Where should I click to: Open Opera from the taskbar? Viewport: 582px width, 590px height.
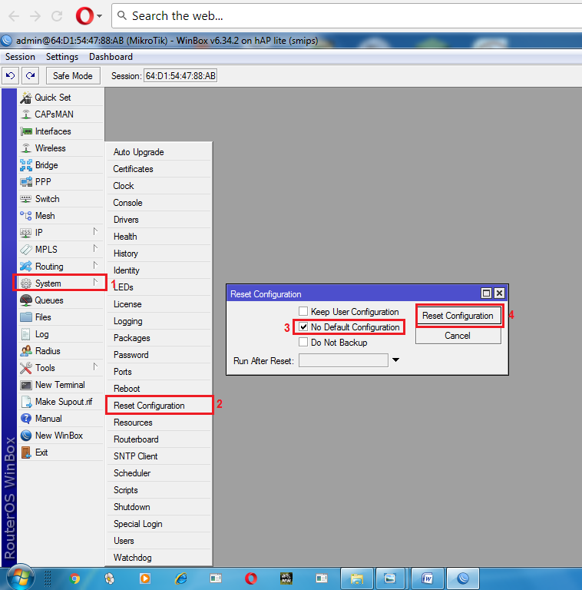click(251, 578)
